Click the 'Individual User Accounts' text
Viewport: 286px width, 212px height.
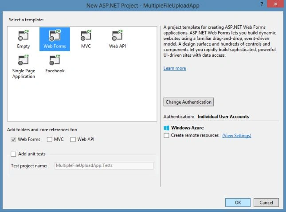pos(223,117)
